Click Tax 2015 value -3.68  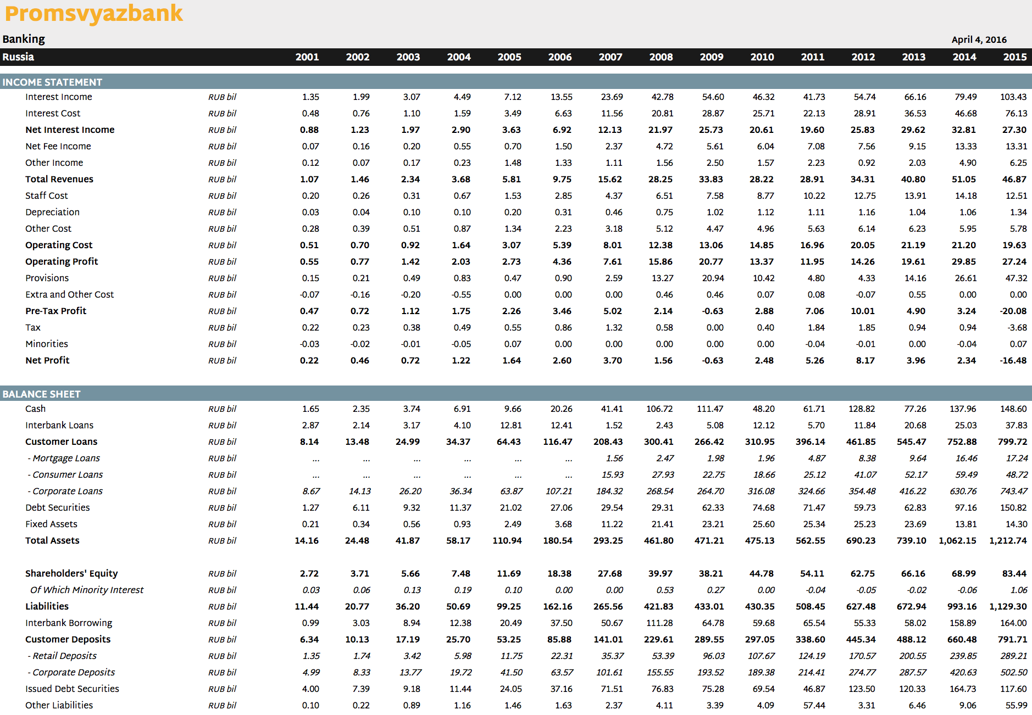click(x=1017, y=328)
